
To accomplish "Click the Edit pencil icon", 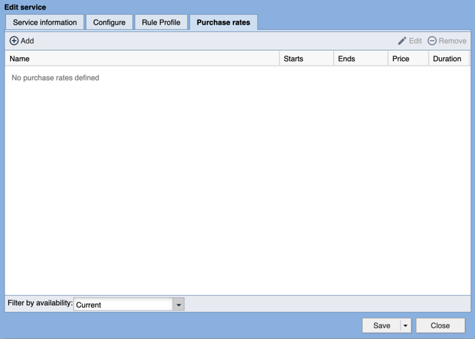I will click(402, 41).
